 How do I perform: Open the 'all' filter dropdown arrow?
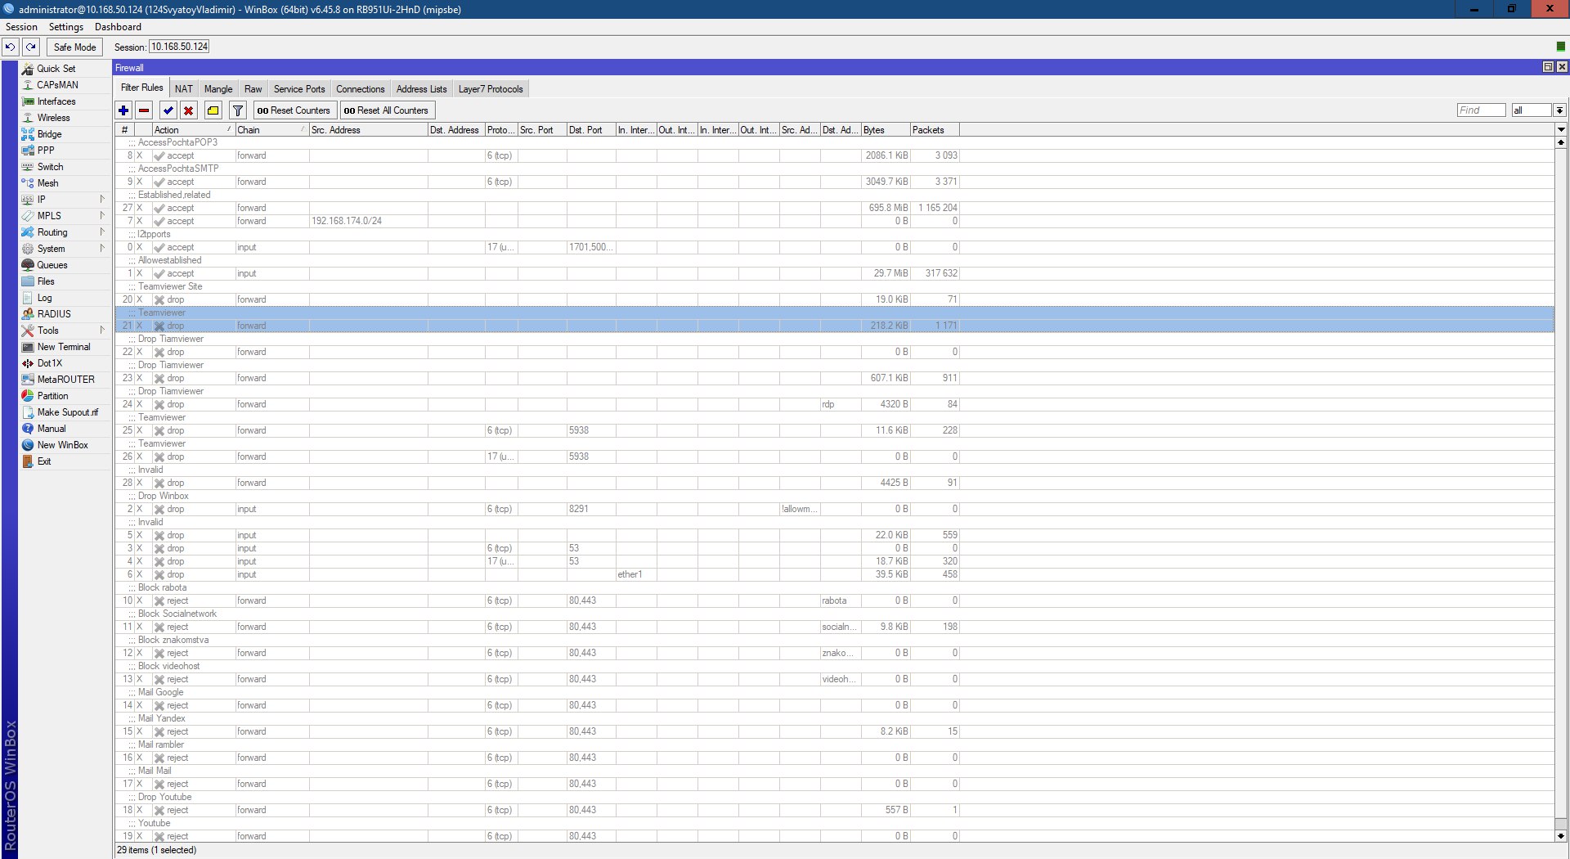(x=1559, y=110)
